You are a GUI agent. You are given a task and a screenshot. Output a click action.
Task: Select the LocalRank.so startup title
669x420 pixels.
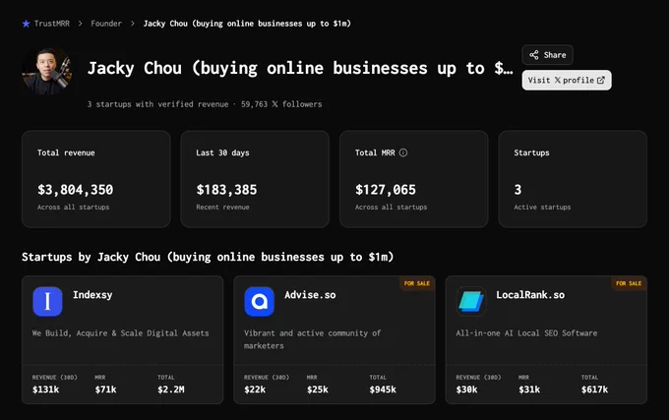point(530,295)
